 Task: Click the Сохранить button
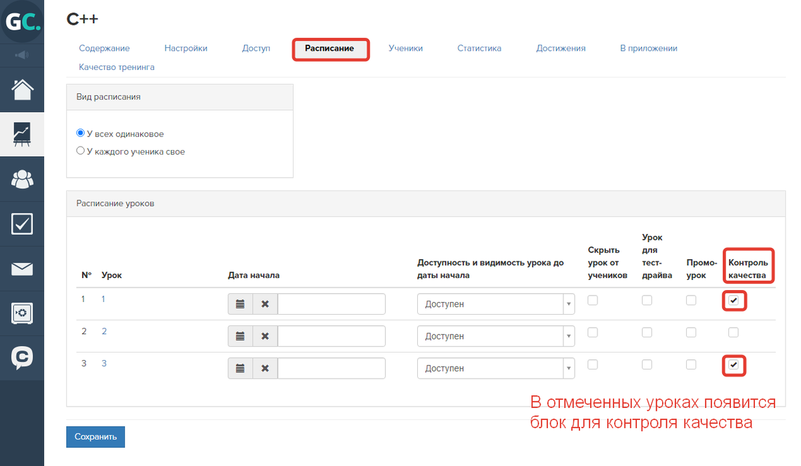click(95, 437)
